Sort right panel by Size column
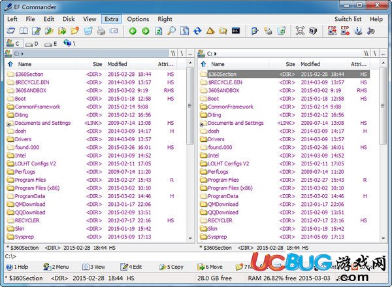 [x=284, y=64]
